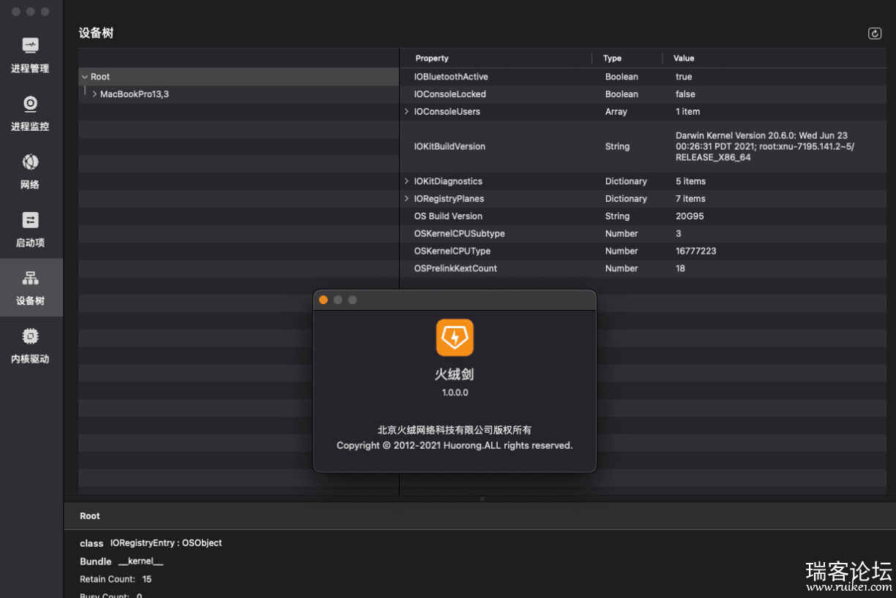Click the 火绒剑 app name in About dialog
896x598 pixels.
coord(455,374)
